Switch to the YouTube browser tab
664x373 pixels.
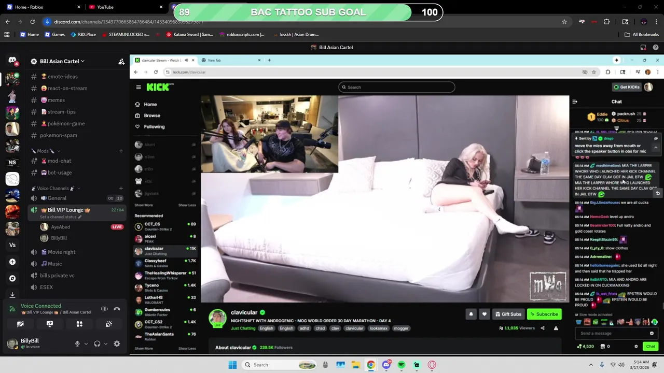[x=125, y=7]
